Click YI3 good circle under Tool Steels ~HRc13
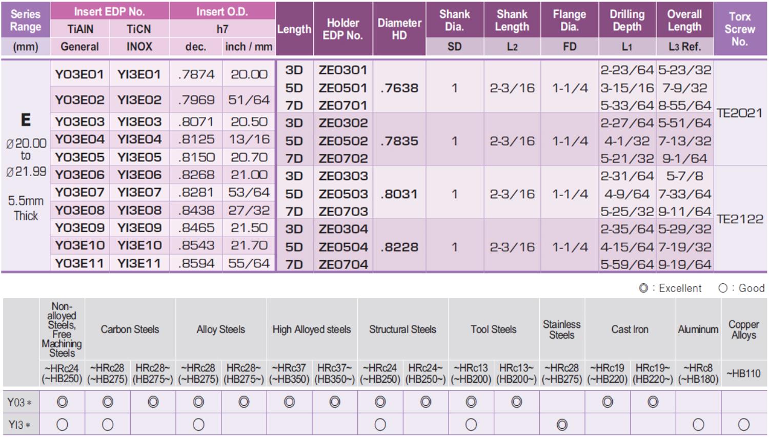 [x=471, y=425]
